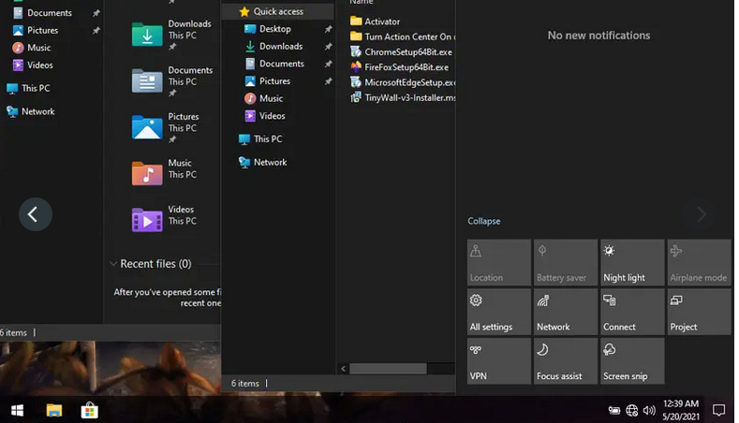Launch Screen snip tool

click(x=632, y=361)
